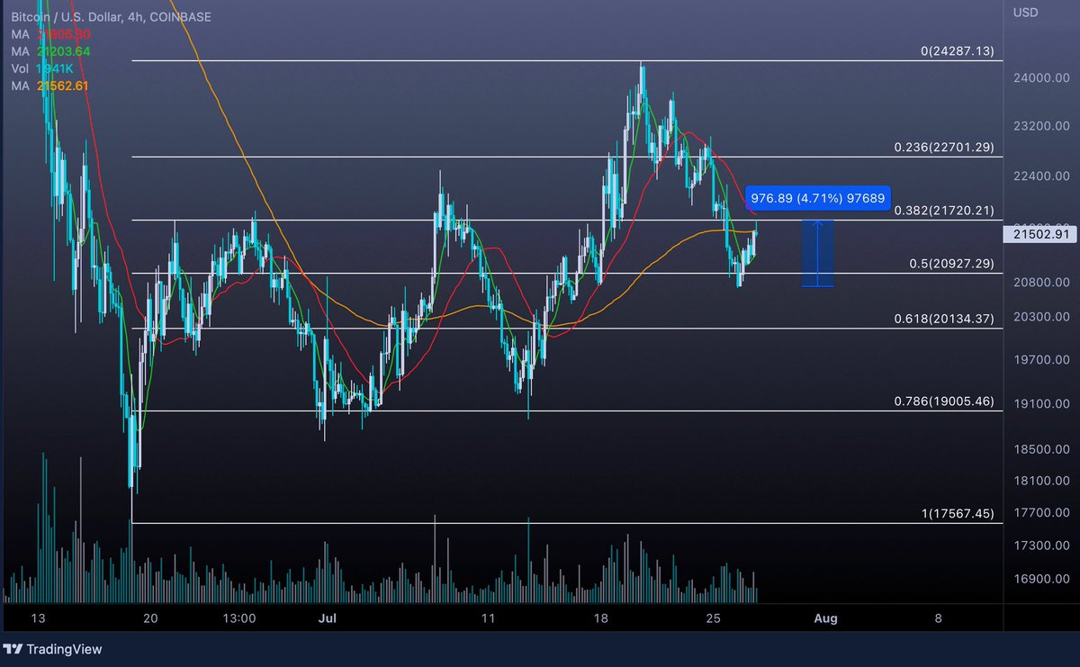Click the 17700.00 price axis label

point(1040,513)
